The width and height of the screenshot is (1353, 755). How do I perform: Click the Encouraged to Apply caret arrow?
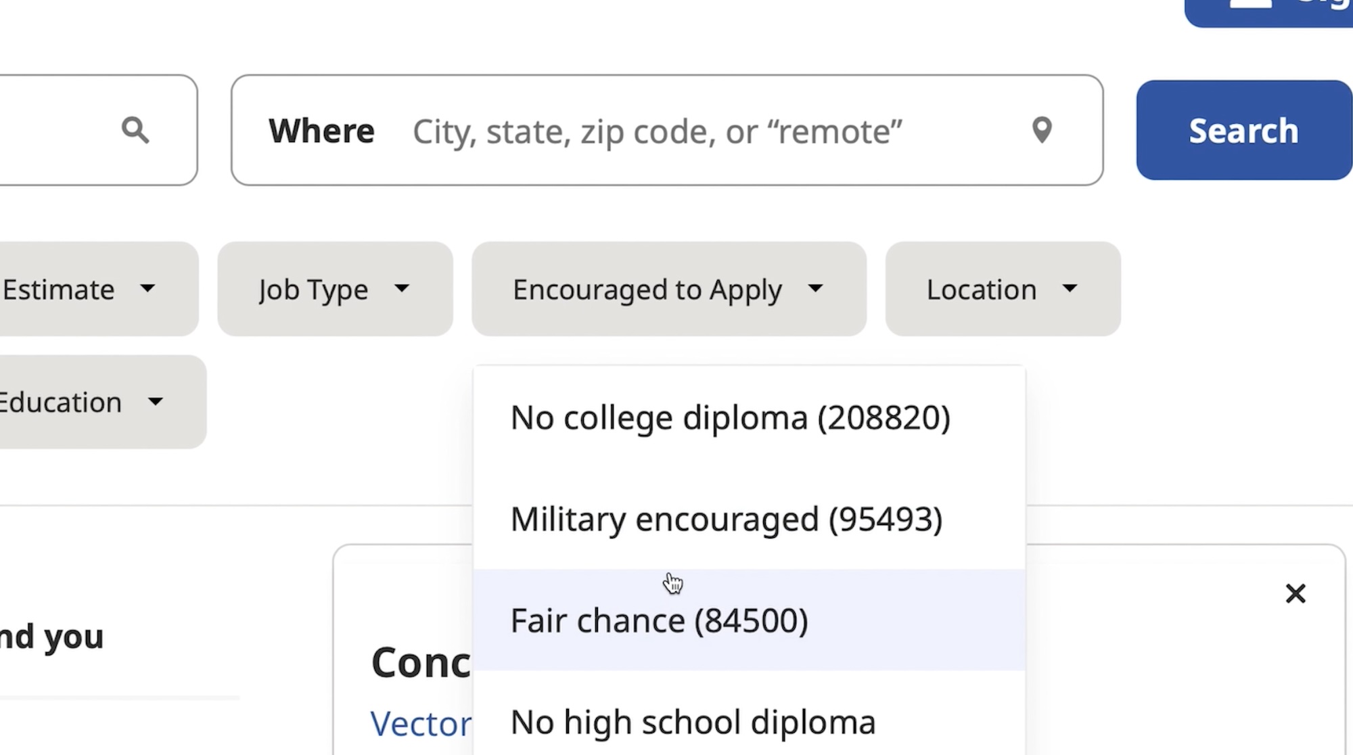[x=816, y=289]
